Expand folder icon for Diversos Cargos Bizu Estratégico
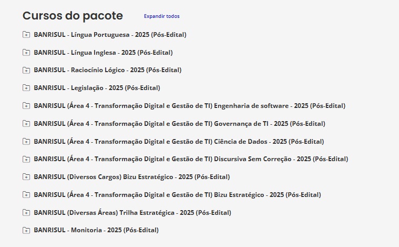The height and width of the screenshot is (247, 399). (26, 176)
